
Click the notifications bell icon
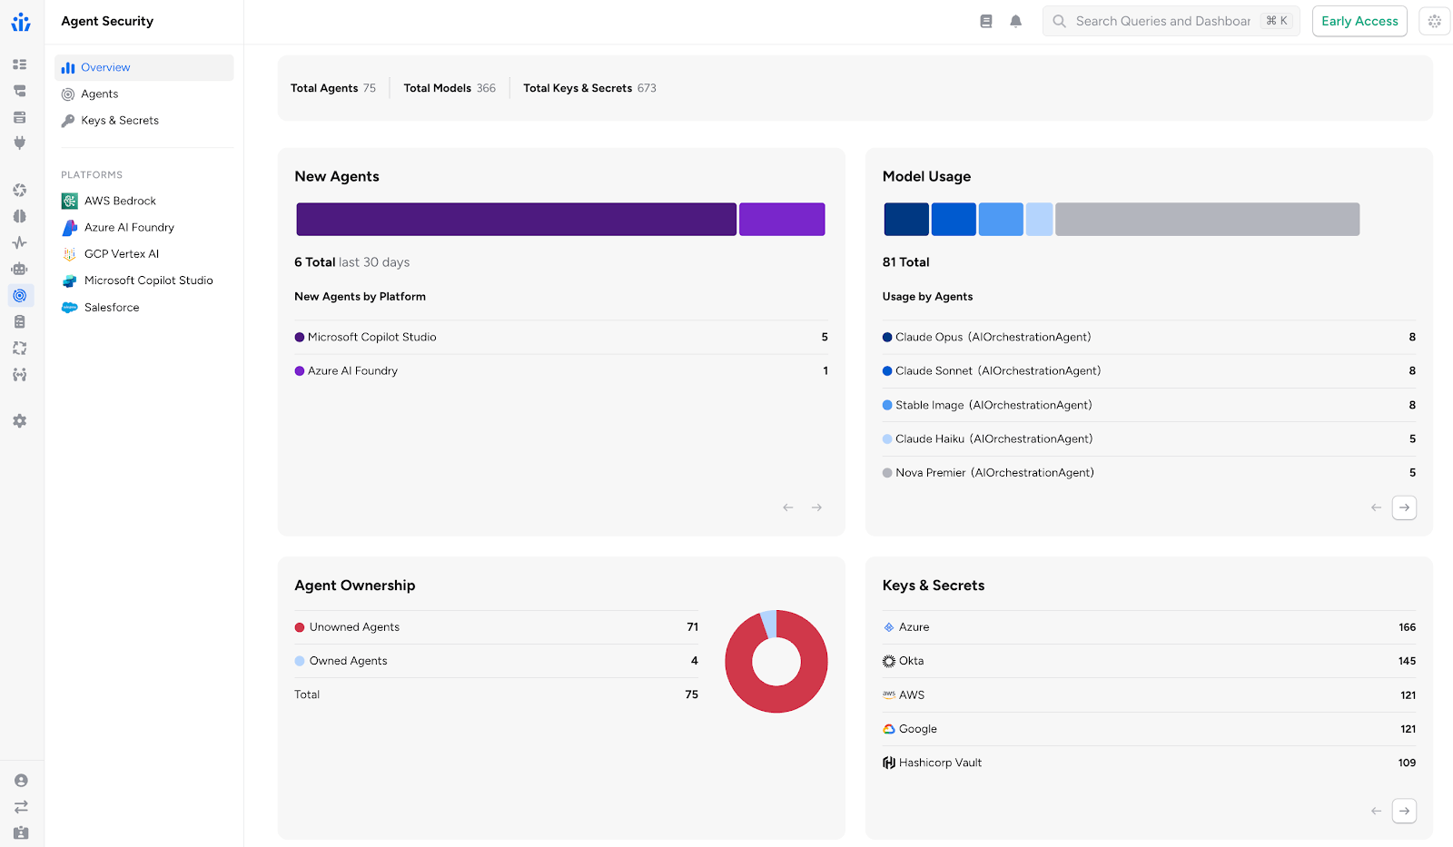pyautogui.click(x=1015, y=21)
